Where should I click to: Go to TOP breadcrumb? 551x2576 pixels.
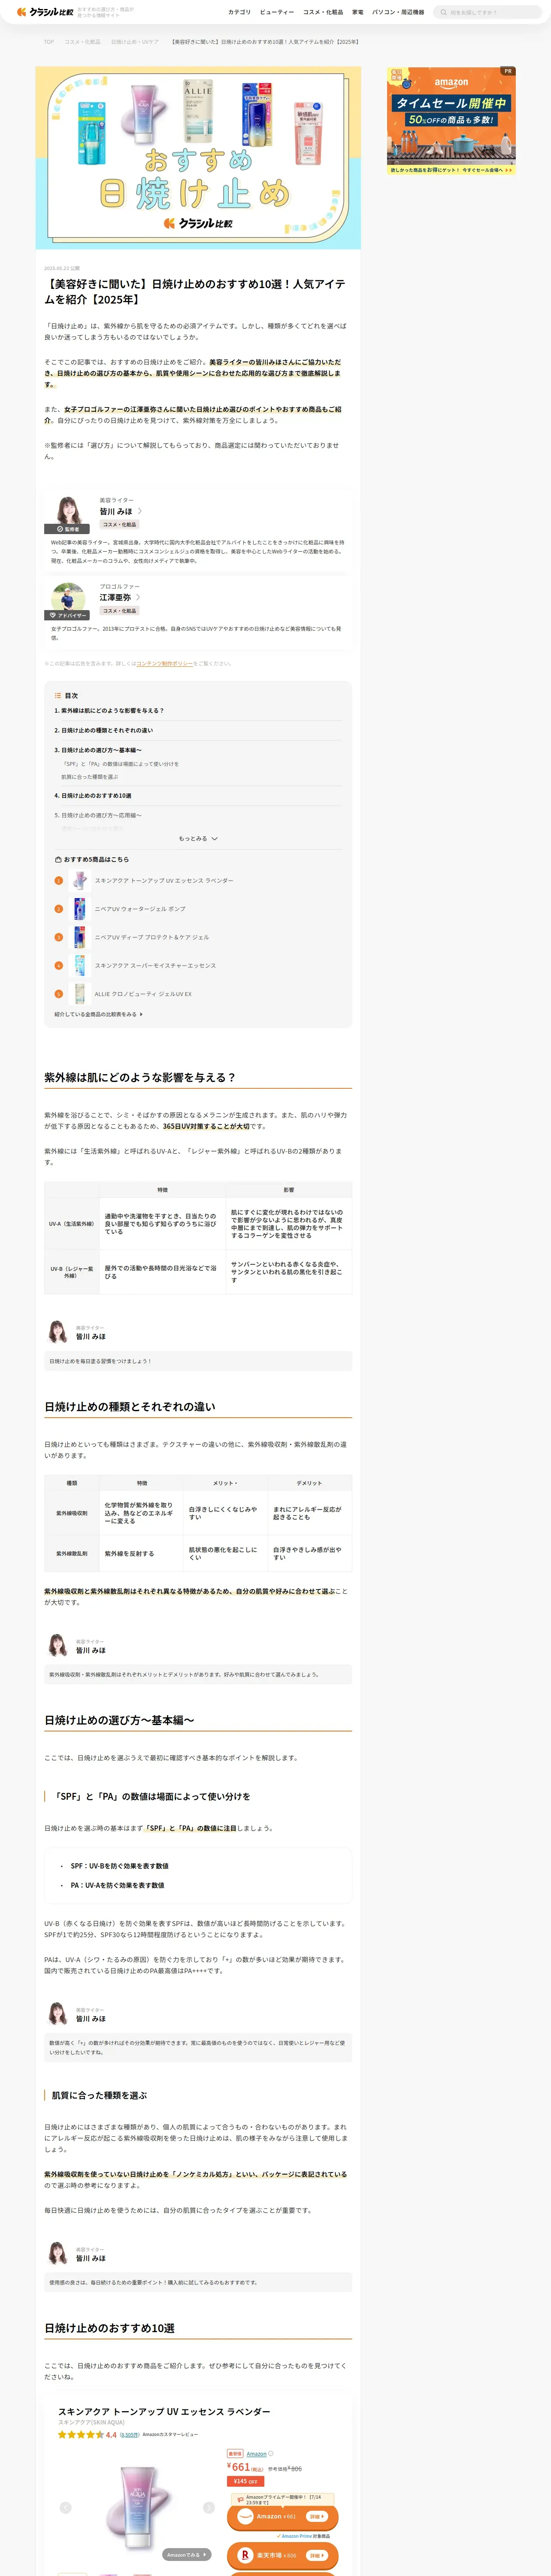(x=49, y=42)
